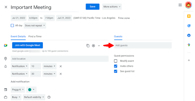Open Meet video call settings gear
The height and width of the screenshot is (101, 195).
click(94, 46)
